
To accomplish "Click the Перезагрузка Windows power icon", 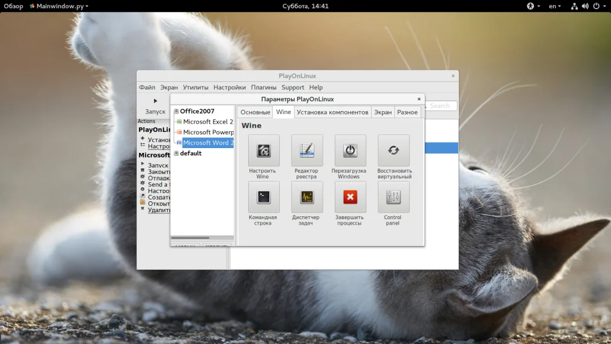I will point(350,150).
